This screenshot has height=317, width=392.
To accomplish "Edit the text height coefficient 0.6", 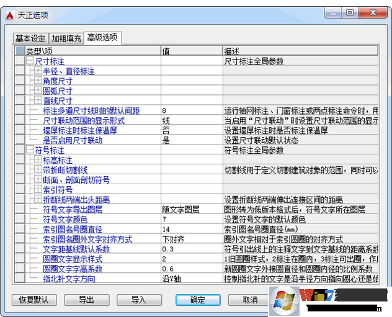I will coord(192,269).
